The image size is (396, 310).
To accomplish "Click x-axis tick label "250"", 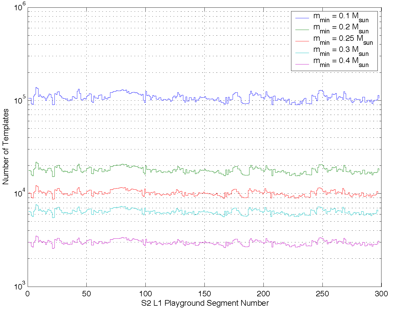I will pyautogui.click(x=322, y=294).
